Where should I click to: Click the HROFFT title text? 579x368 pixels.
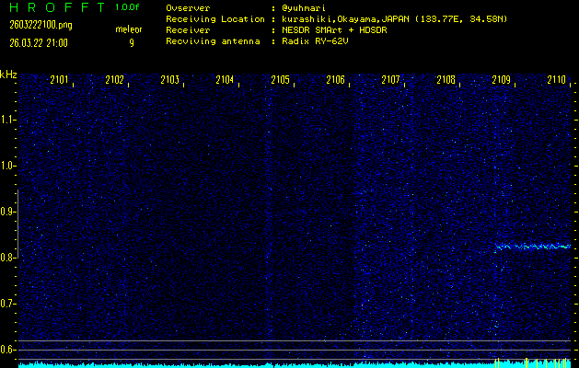tap(57, 7)
